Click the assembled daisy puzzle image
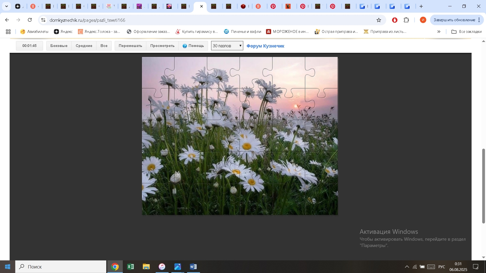Viewport: 486px width, 273px height. pos(240,136)
